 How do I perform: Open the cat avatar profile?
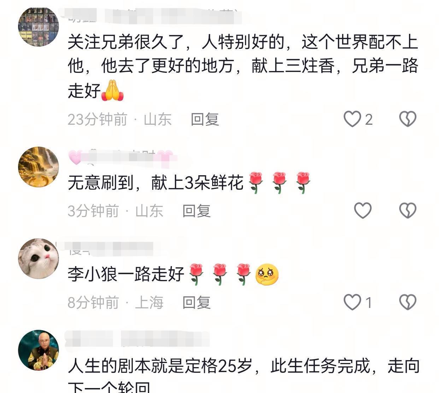tap(39, 259)
